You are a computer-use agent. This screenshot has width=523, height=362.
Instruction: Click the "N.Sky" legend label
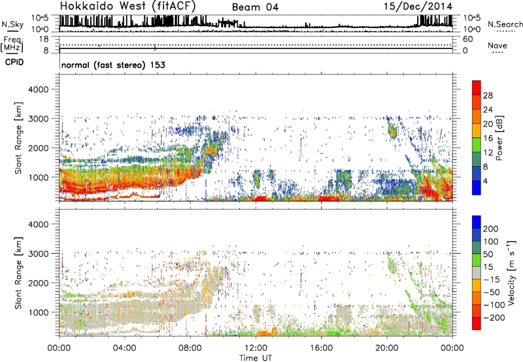(12, 24)
